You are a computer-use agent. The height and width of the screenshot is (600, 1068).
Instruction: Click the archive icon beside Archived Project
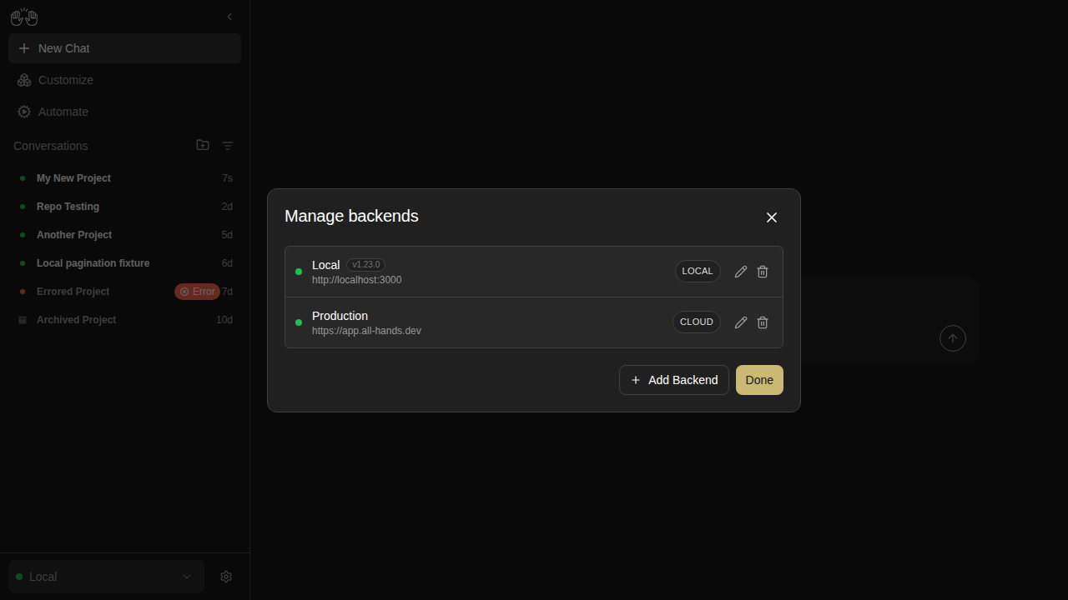coord(23,320)
